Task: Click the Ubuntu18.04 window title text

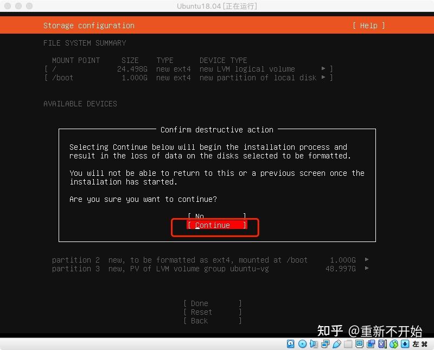Action: [217, 6]
